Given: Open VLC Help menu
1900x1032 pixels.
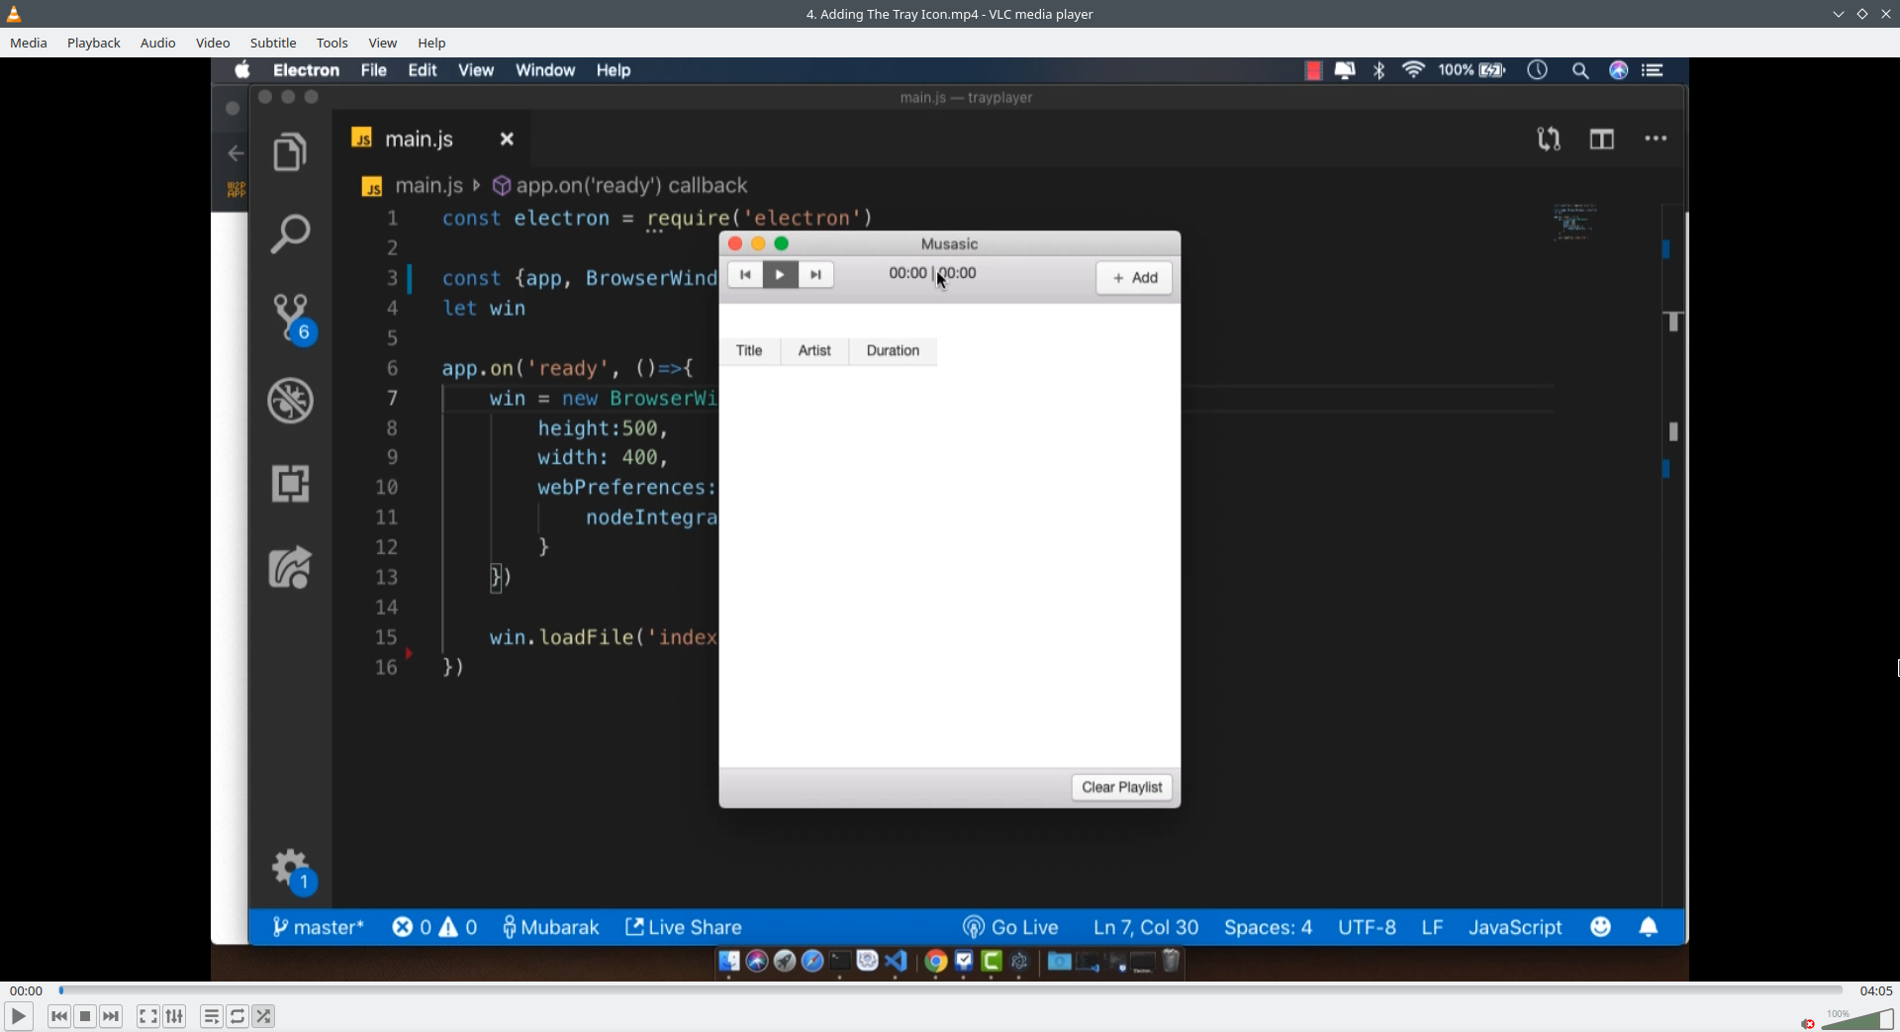Looking at the screenshot, I should 431,43.
